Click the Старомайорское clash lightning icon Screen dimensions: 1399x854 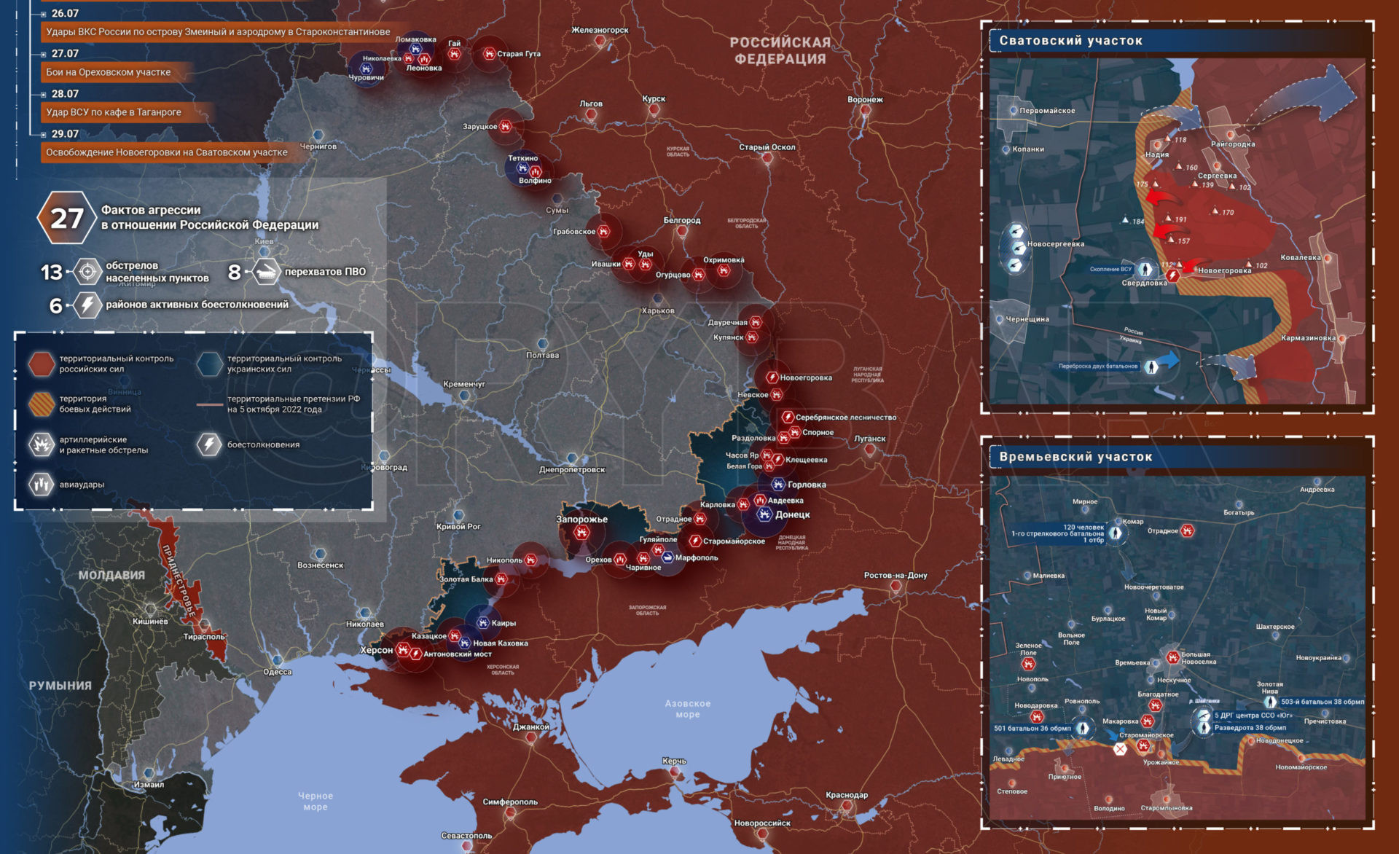695,541
